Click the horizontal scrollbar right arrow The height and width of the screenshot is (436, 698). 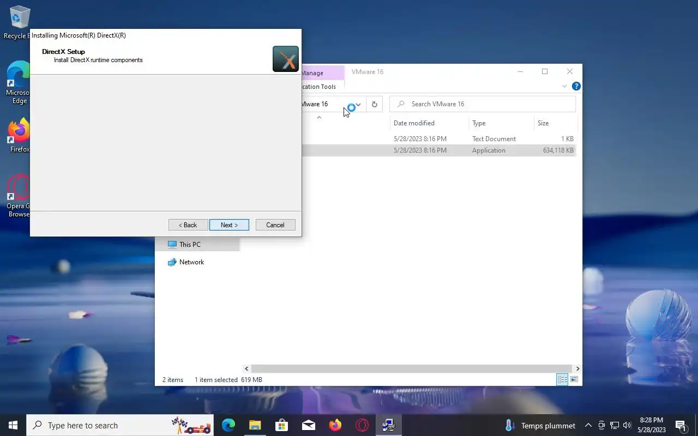point(577,369)
